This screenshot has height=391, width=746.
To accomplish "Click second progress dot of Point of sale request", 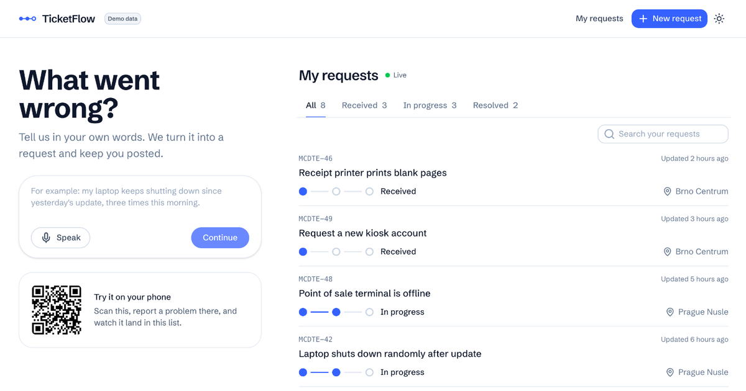I will coord(336,312).
